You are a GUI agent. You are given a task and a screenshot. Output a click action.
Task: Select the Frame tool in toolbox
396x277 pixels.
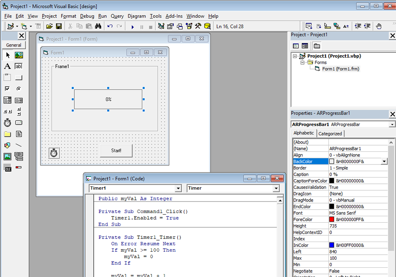[8, 77]
